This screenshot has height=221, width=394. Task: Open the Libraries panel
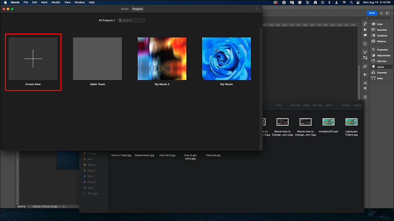[381, 61]
